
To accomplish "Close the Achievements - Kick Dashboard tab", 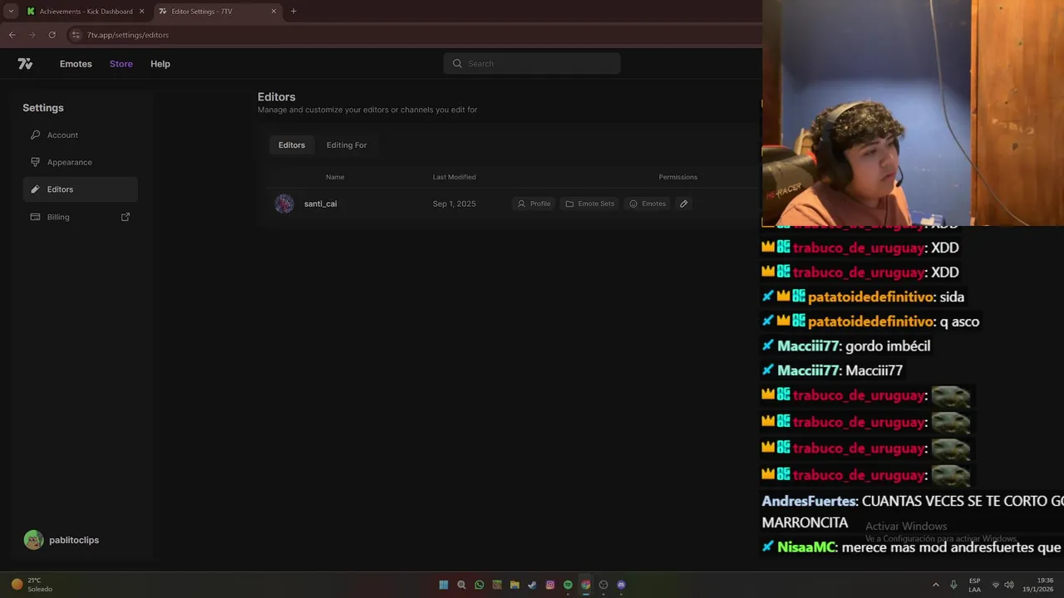I will click(x=141, y=12).
